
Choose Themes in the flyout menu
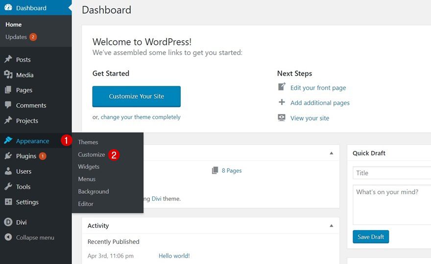pos(88,142)
